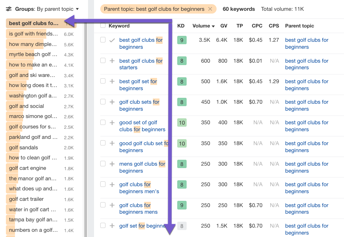
Task: Select the 'golf and ski ware…' group
Action: click(x=41, y=76)
